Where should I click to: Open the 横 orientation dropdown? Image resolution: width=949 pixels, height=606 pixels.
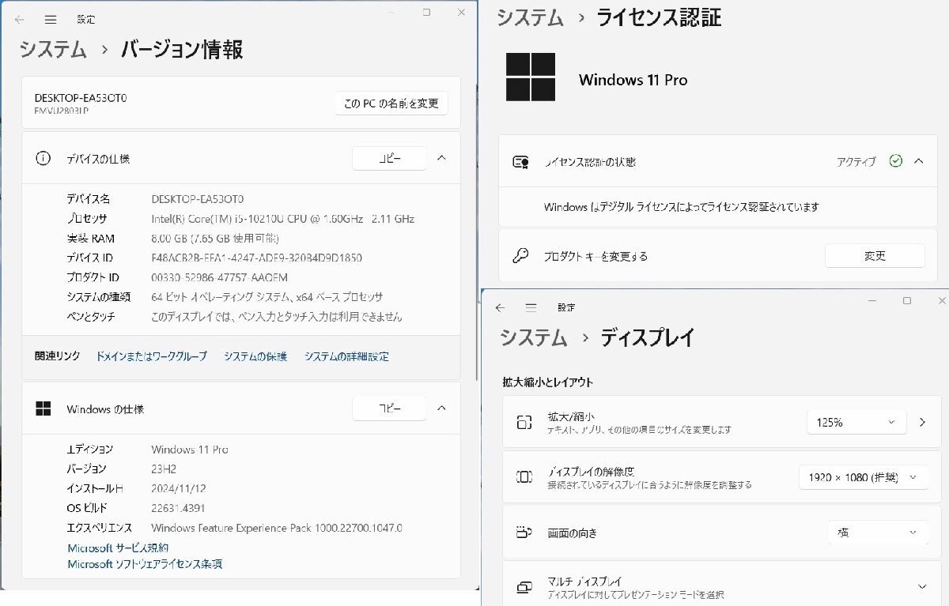[x=879, y=533]
